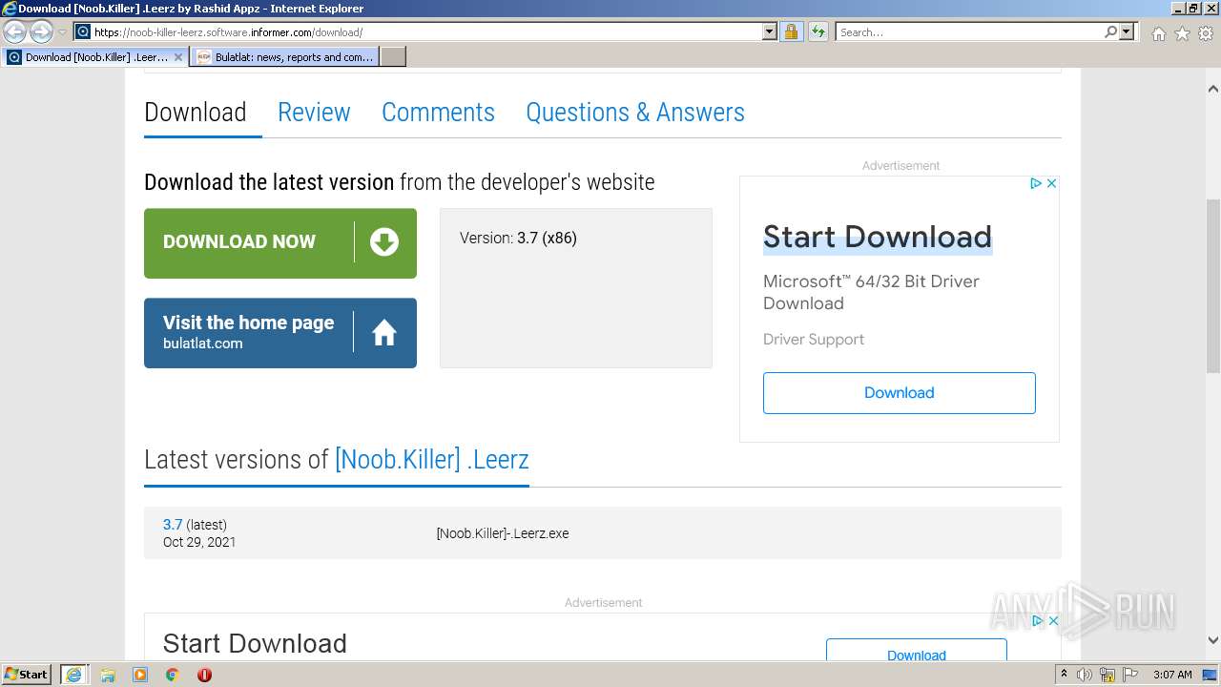
Task: Click the green DOWNLOAD NOW button
Action: 280,243
